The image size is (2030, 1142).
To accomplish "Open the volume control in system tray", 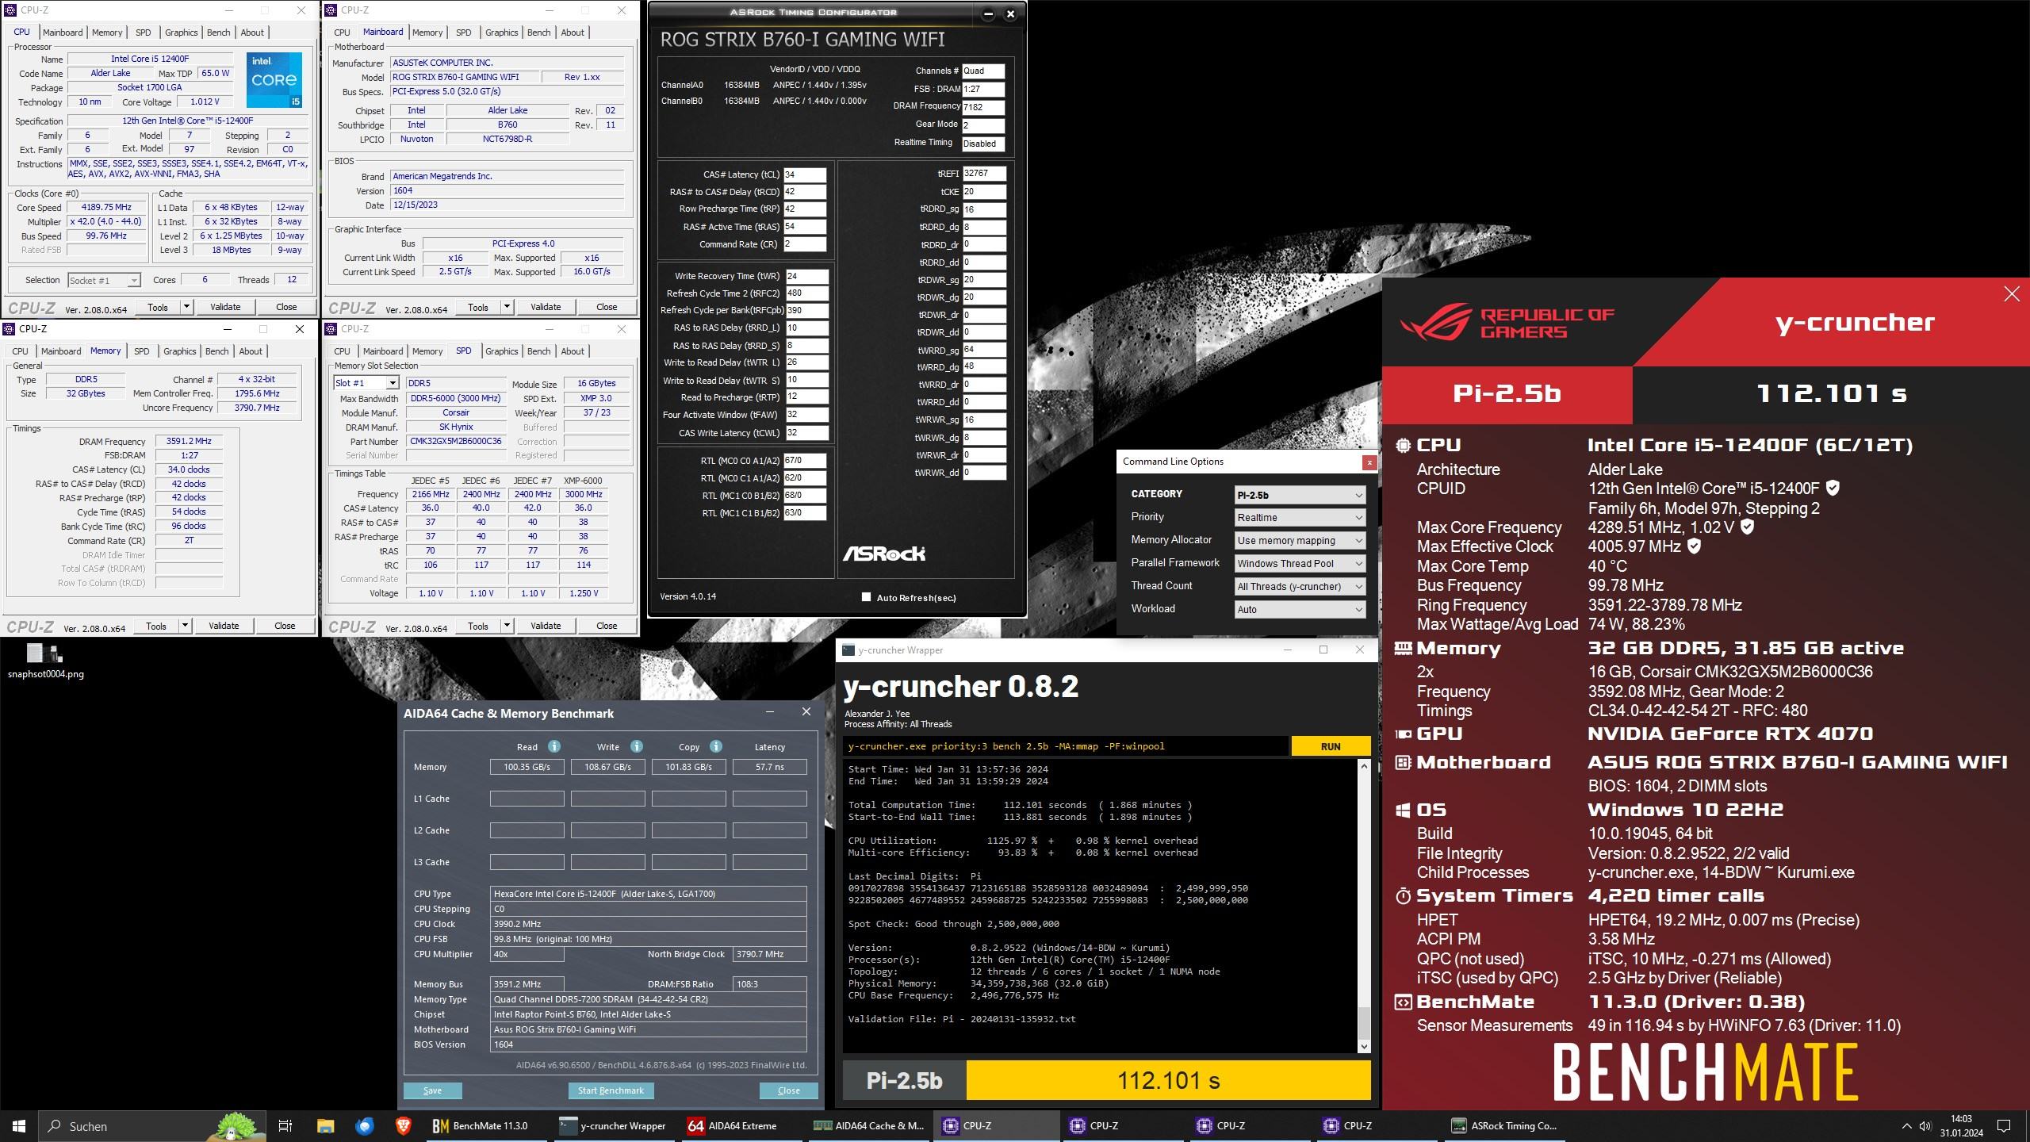I will pyautogui.click(x=1925, y=1125).
